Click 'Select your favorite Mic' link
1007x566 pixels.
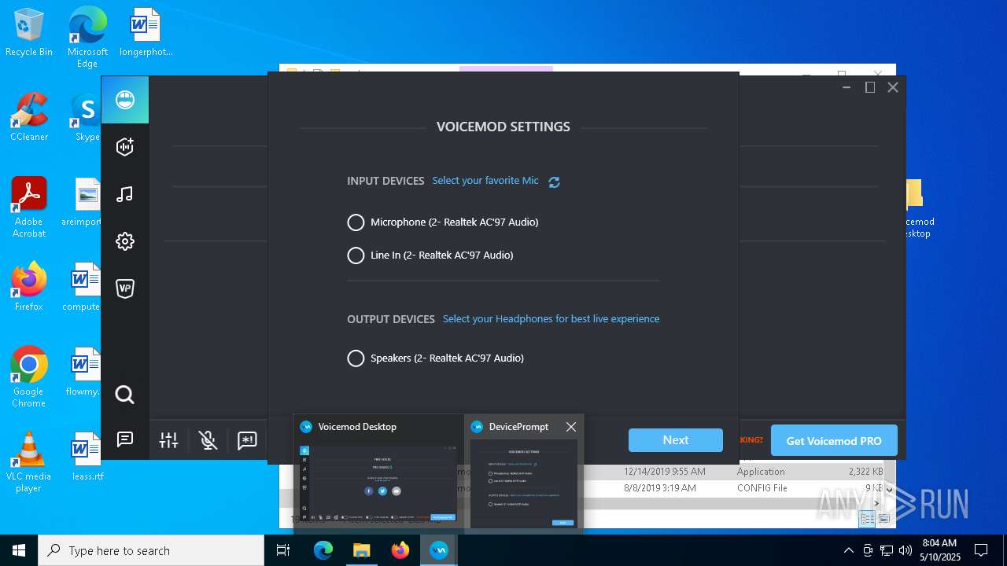(x=485, y=181)
